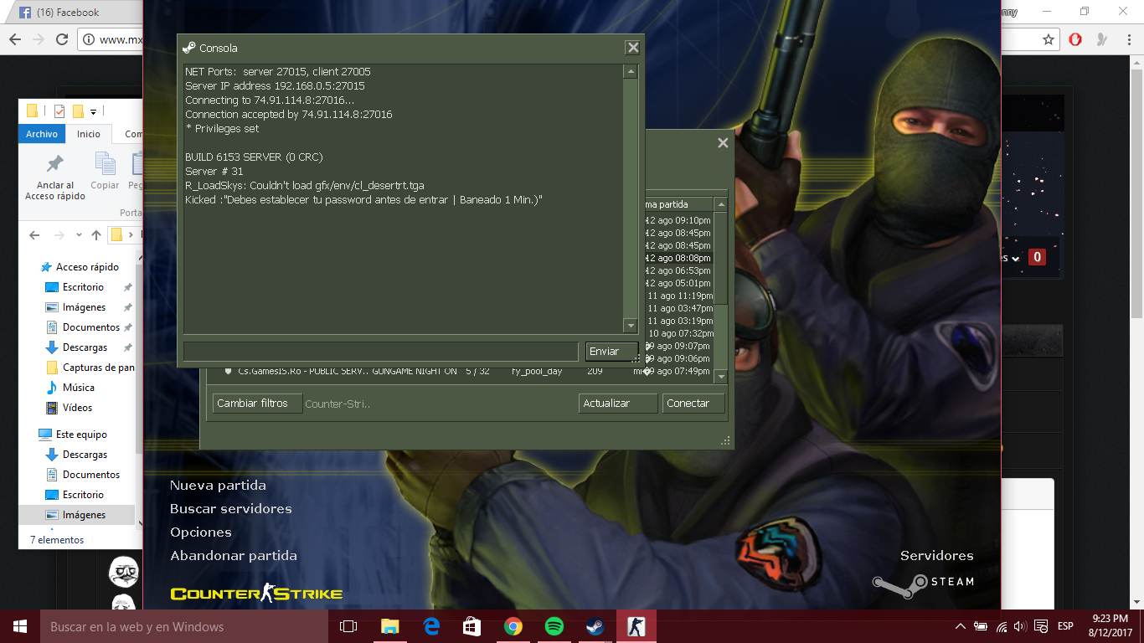Select Documentos under Acceso rápido
The height and width of the screenshot is (643, 1144).
[91, 327]
